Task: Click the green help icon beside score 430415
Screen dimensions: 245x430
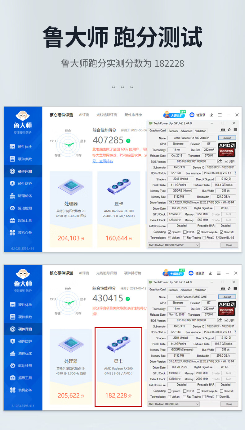Action: pyautogui.click(x=128, y=299)
